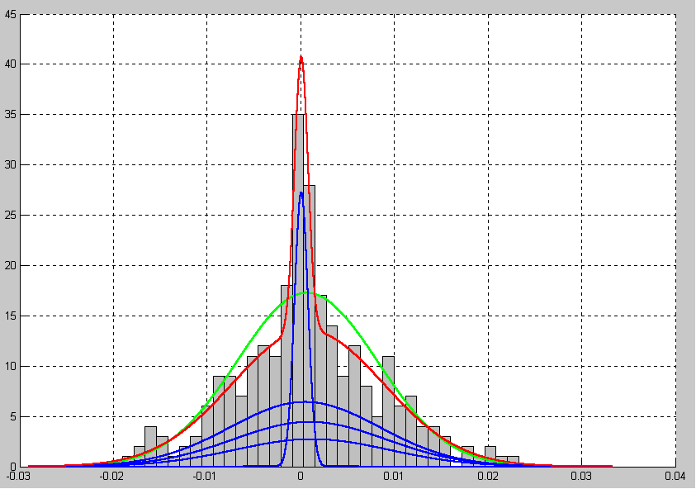Screen dimensions: 696x489
Task: Click the y-axis tick label 15
Action: point(10,316)
